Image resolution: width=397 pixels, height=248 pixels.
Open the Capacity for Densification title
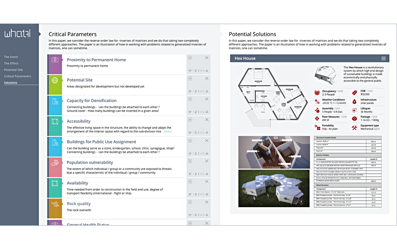coord(91,100)
